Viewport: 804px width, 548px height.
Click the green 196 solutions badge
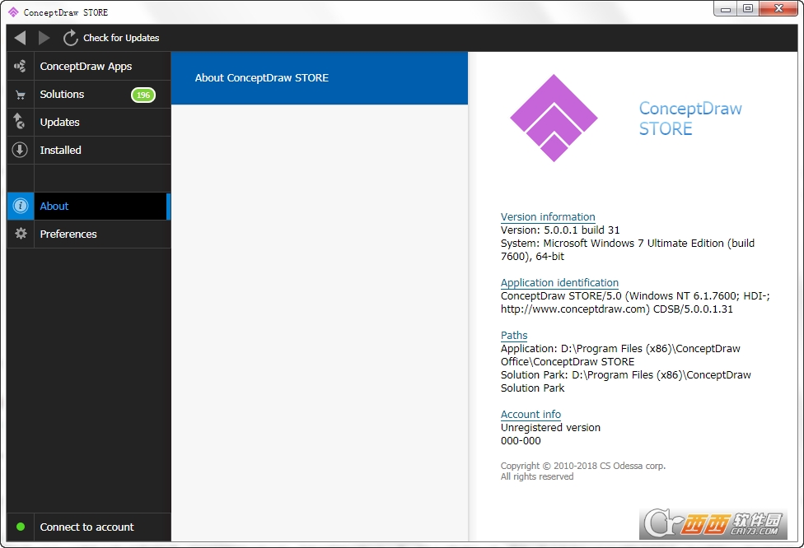point(143,95)
